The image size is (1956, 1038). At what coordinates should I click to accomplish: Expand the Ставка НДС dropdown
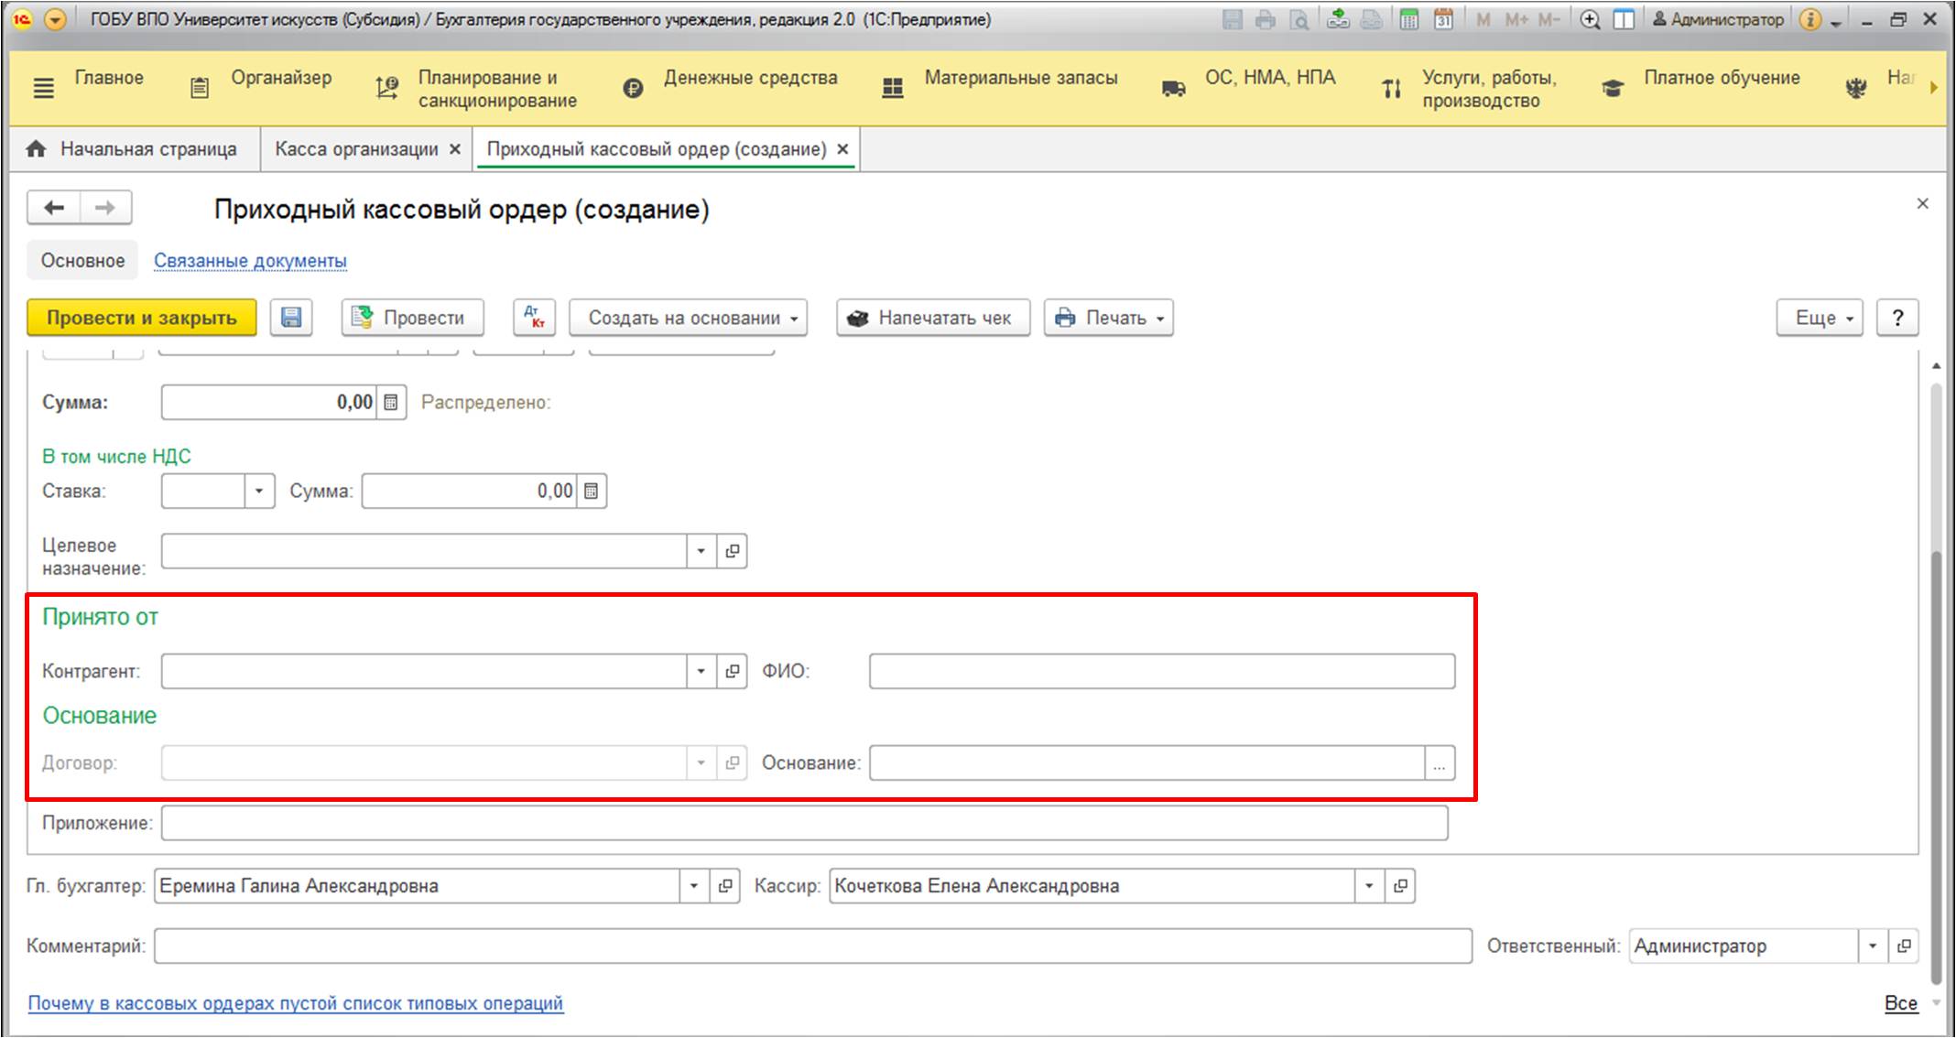(x=259, y=492)
